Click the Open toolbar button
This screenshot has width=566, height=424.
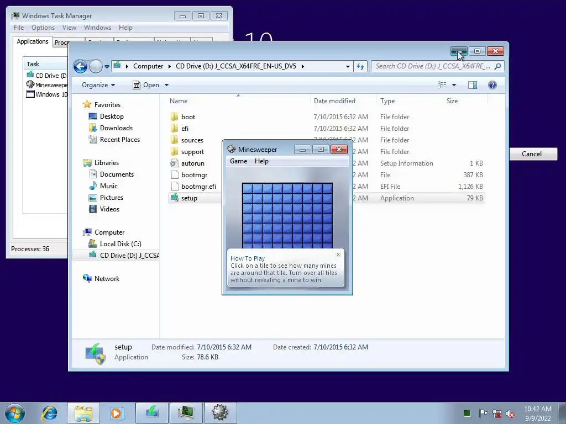pyautogui.click(x=146, y=85)
